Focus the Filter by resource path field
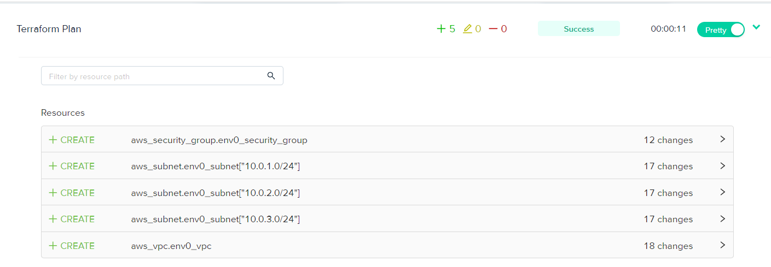Image resolution: width=771 pixels, height=267 pixels. click(x=162, y=76)
